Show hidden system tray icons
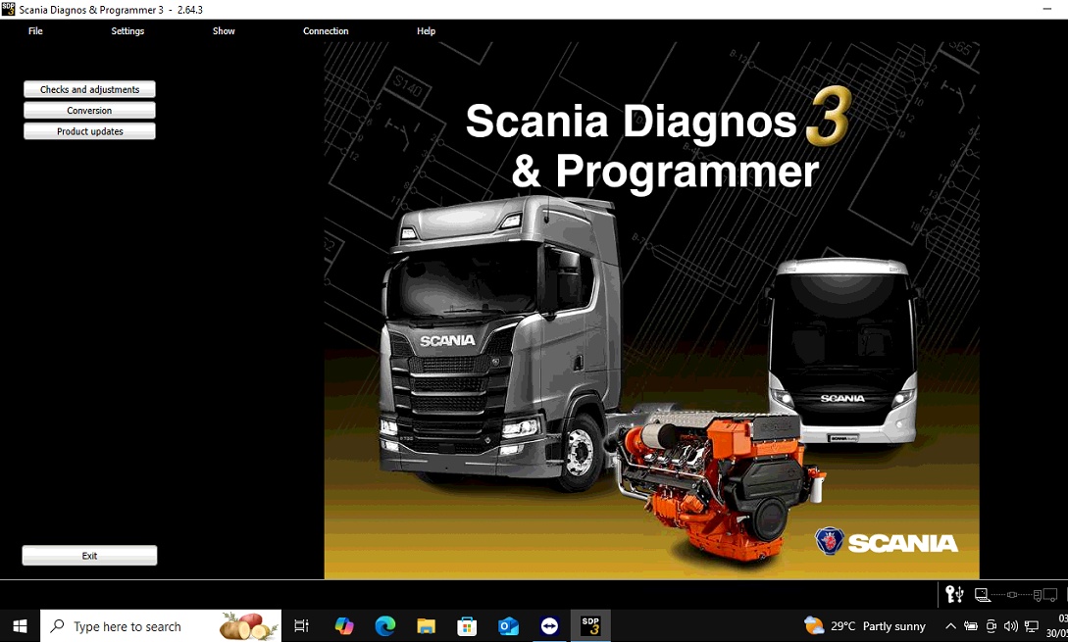Image resolution: width=1068 pixels, height=642 pixels. click(x=951, y=626)
